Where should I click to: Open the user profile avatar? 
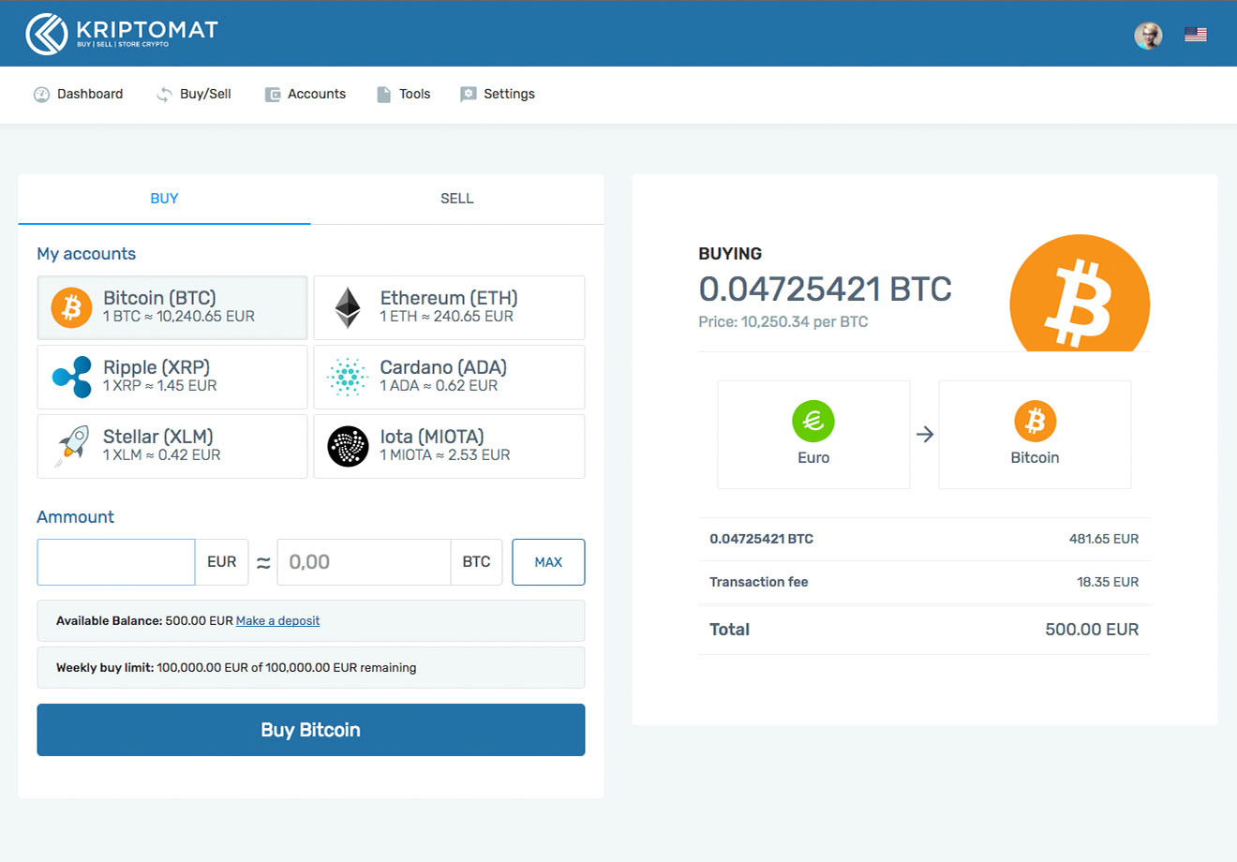point(1148,36)
